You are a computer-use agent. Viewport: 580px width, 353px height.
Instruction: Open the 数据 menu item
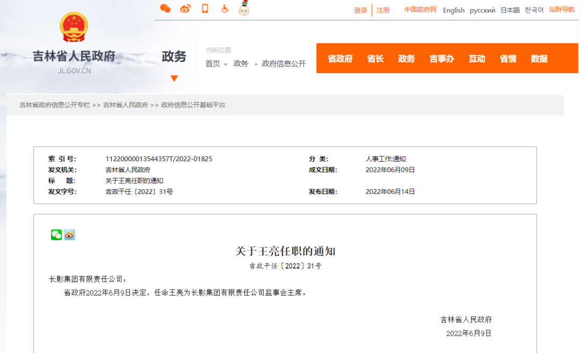pyautogui.click(x=539, y=59)
